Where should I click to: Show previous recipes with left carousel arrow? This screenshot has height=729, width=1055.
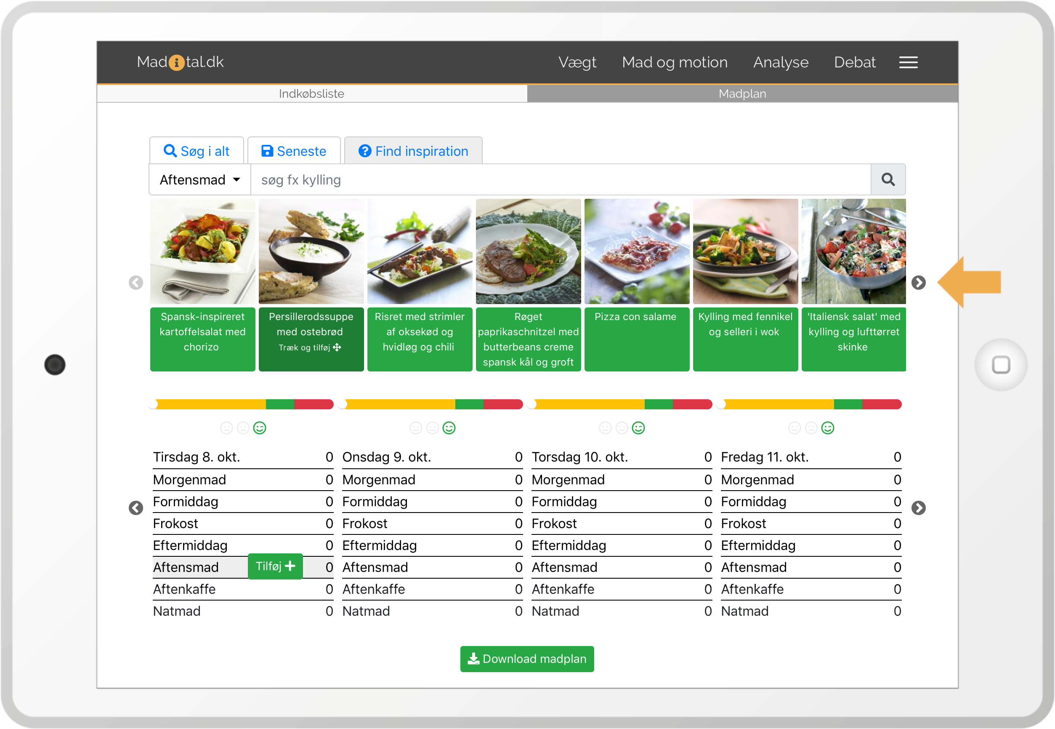tap(136, 283)
